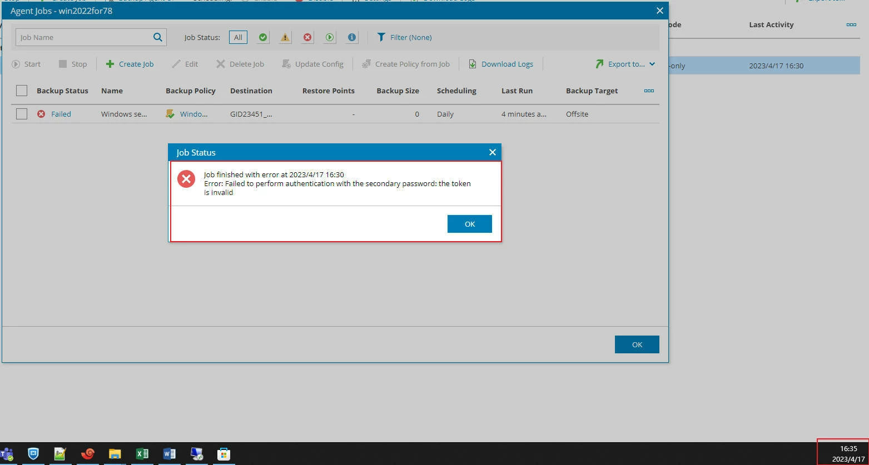Open the Backup Status column sort options
Viewport: 869px width, 465px height.
[x=62, y=91]
